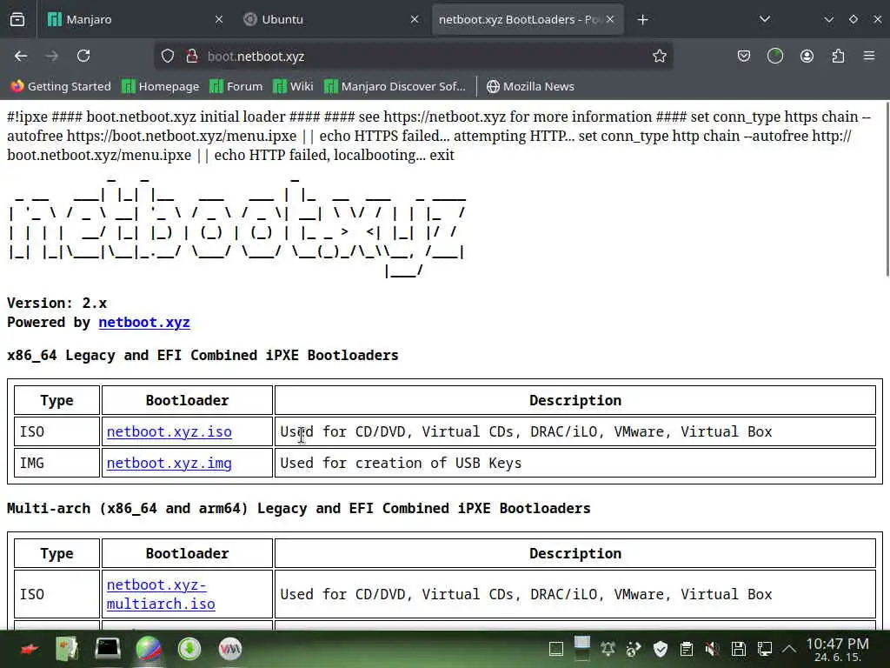
Task: Reload the current page
Action: (x=83, y=57)
